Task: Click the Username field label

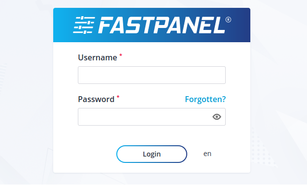Action: pyautogui.click(x=98, y=57)
